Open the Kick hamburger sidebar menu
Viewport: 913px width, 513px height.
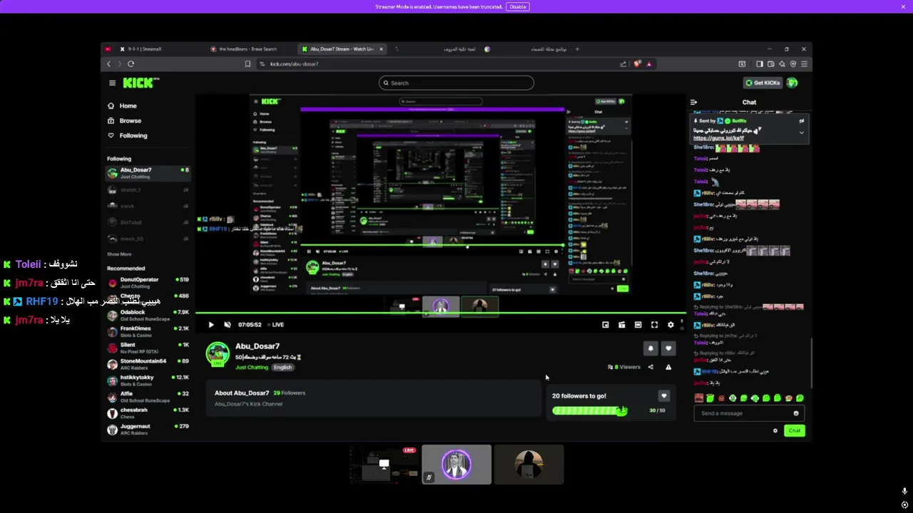click(112, 83)
